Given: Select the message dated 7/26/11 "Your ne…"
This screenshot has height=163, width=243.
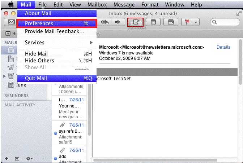Looking at the screenshot, I should (x=69, y=108).
